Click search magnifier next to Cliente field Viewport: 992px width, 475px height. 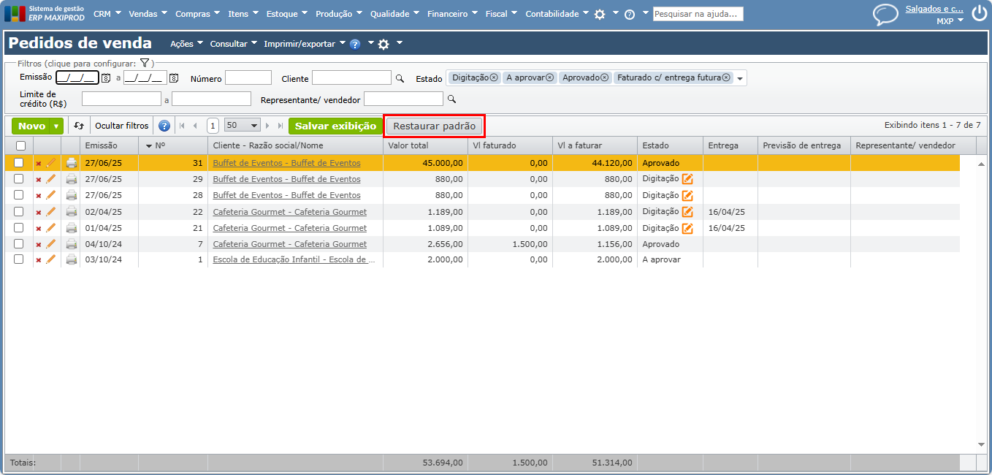click(400, 78)
